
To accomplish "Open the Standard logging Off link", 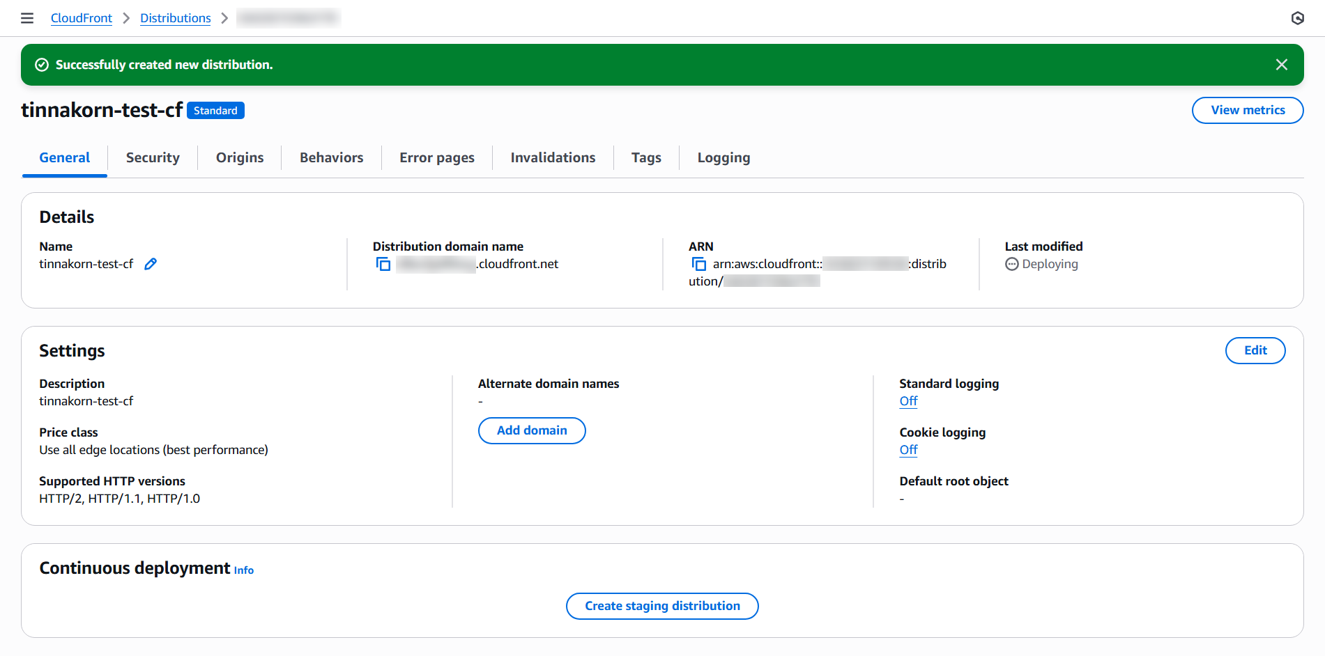I will (x=908, y=401).
